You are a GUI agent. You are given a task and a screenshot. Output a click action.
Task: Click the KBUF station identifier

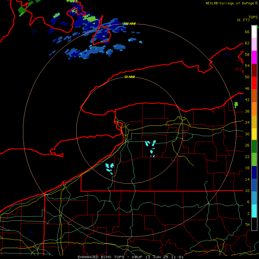pyautogui.click(x=138, y=257)
